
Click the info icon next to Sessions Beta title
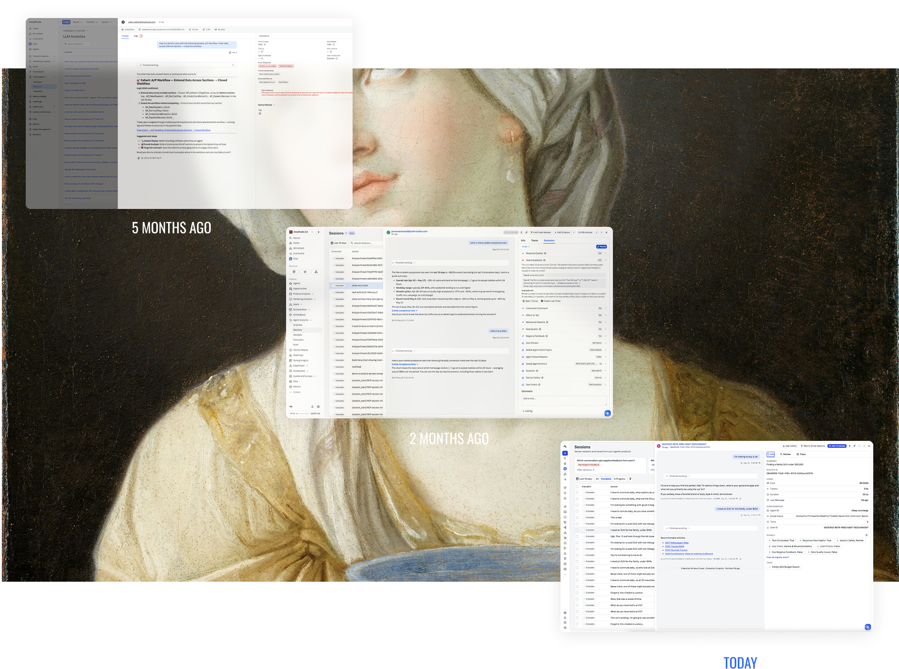click(346, 233)
